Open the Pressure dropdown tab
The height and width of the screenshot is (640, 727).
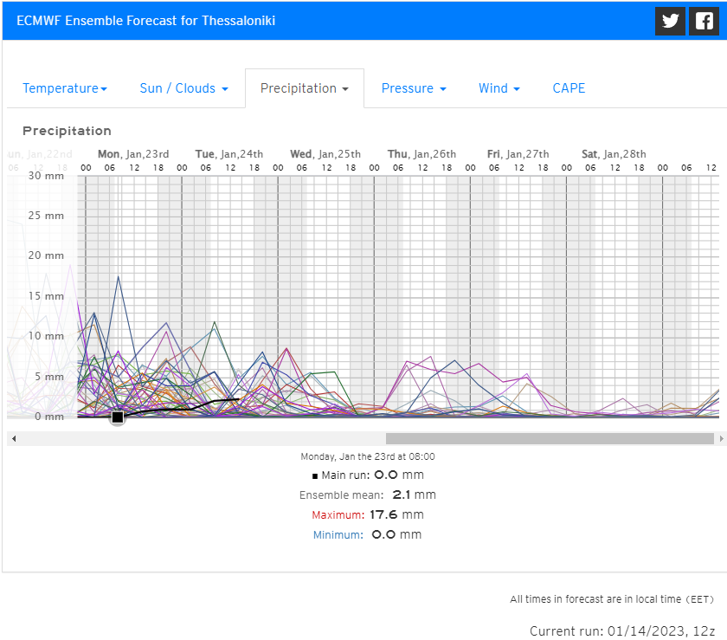point(414,88)
